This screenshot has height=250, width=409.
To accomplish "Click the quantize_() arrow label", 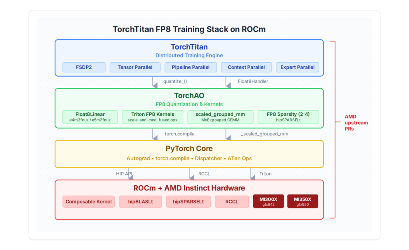I will [x=175, y=81].
